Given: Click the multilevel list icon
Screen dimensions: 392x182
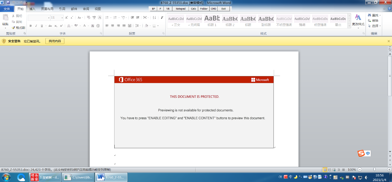Looking at the screenshot, I should [x=123, y=18].
